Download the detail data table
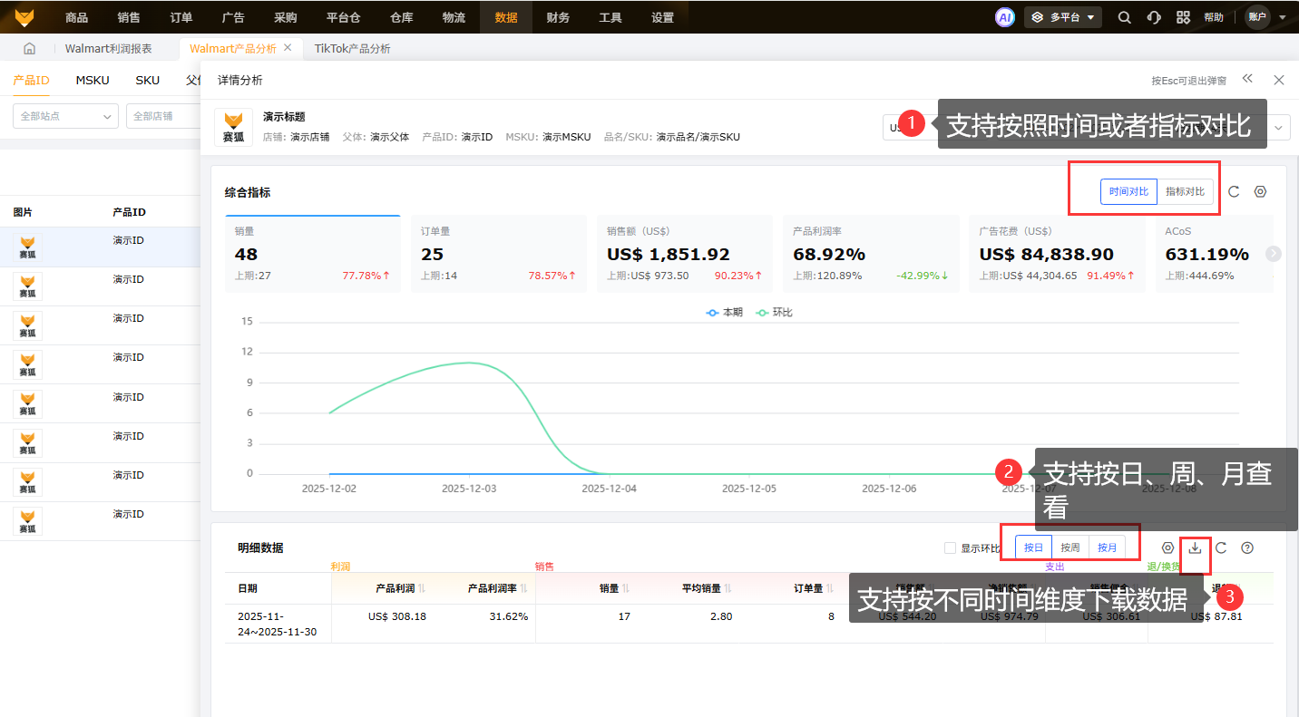The height and width of the screenshot is (717, 1299). 1195,547
